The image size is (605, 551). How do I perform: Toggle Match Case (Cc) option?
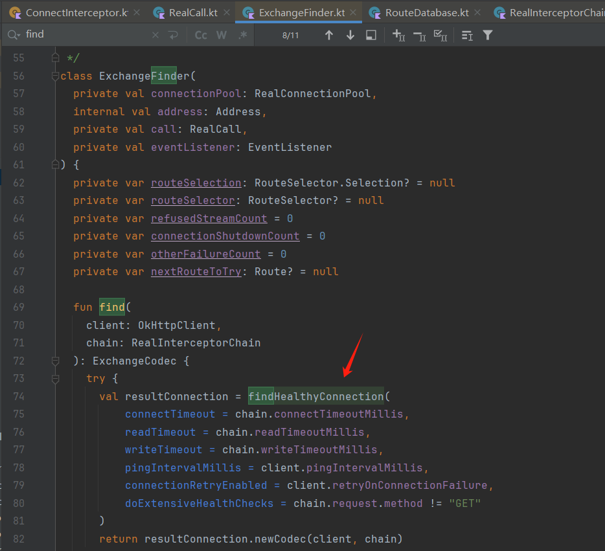pyautogui.click(x=201, y=35)
